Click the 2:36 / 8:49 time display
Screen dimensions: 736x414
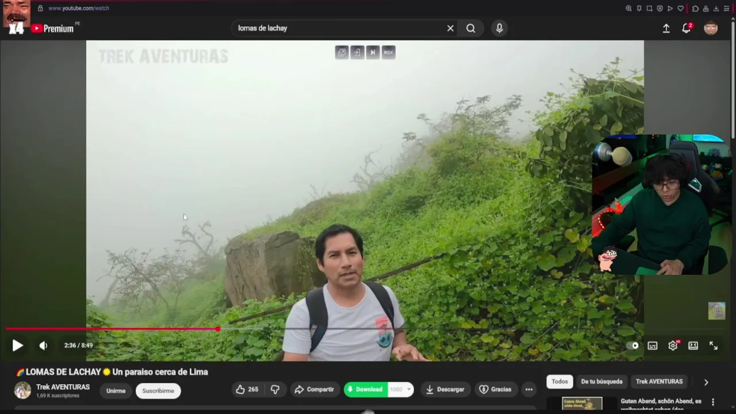[x=78, y=346]
